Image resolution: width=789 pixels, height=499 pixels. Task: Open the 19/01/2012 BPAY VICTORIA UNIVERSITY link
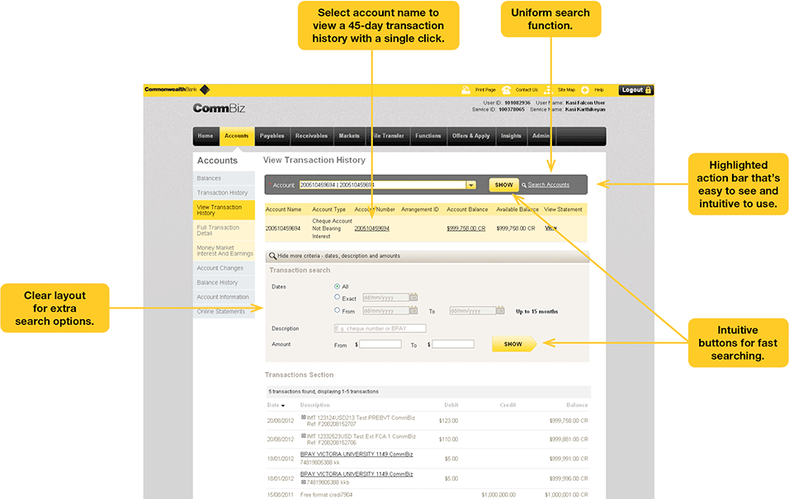click(x=357, y=454)
